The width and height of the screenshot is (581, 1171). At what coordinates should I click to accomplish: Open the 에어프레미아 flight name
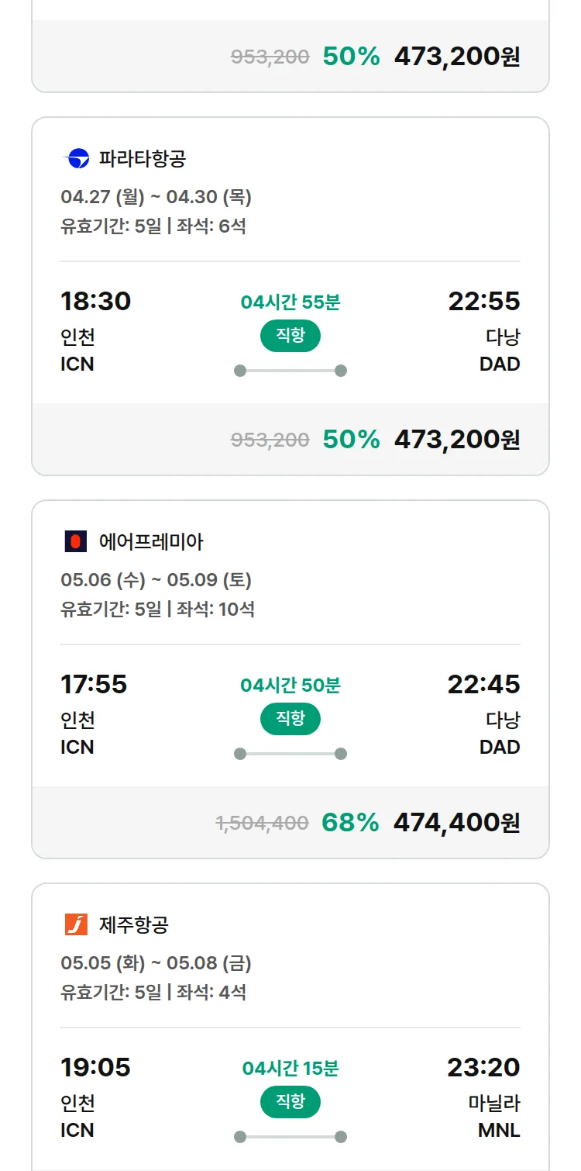[151, 541]
